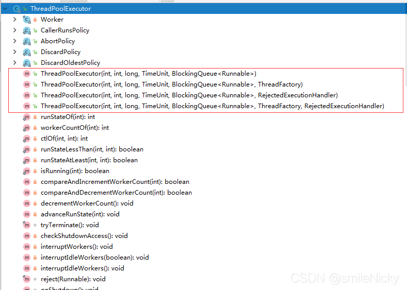Viewport: 407px width, 290px height.
Task: Click the DiscardOldestPolicy class icon
Action: (27, 63)
